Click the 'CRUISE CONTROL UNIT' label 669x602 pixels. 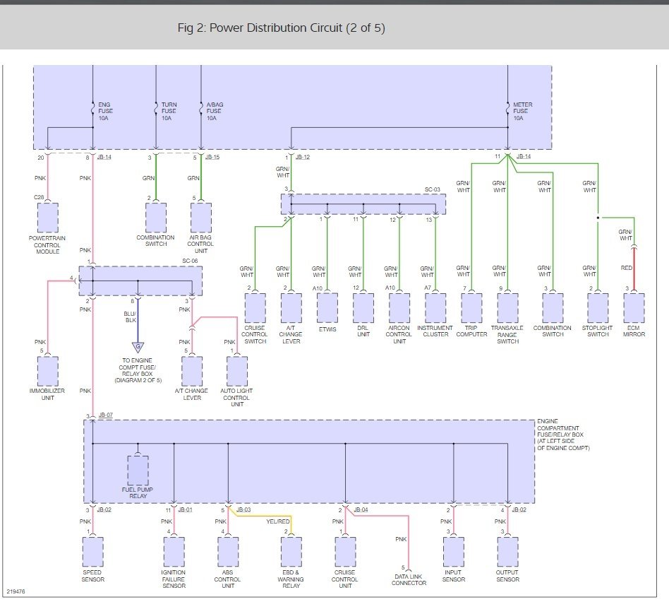345,579
